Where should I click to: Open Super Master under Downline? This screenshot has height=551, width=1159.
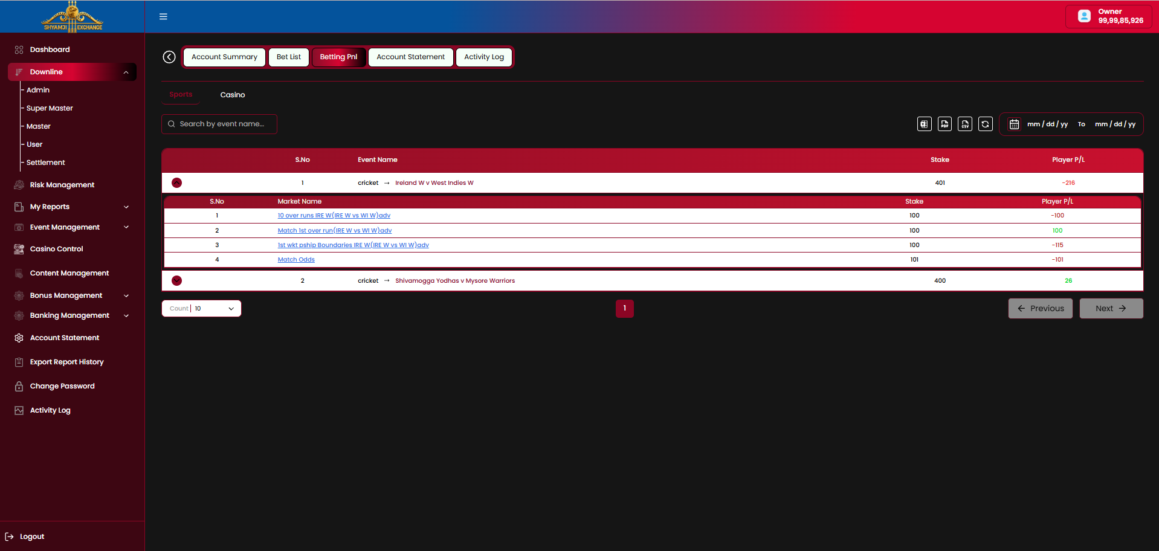[x=50, y=108]
